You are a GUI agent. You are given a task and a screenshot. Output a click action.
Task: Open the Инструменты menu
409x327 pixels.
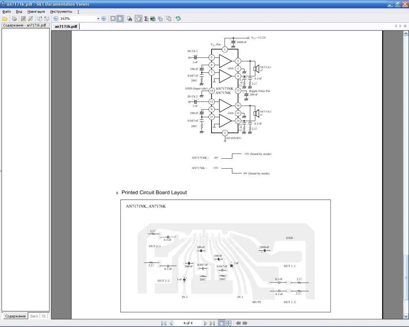point(61,12)
